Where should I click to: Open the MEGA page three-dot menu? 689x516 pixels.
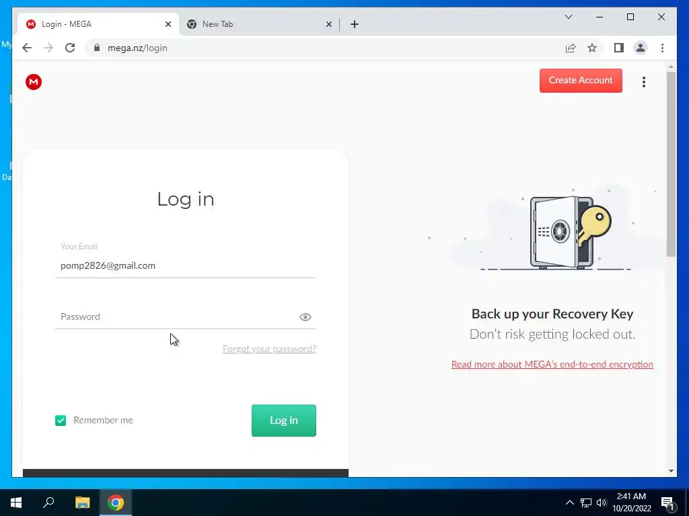644,82
